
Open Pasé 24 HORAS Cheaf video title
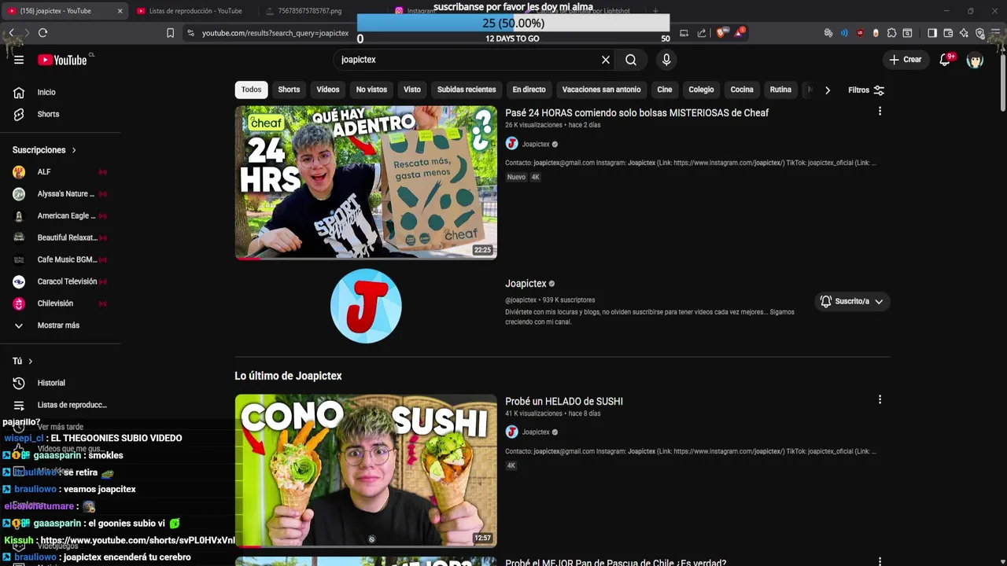[636, 113]
